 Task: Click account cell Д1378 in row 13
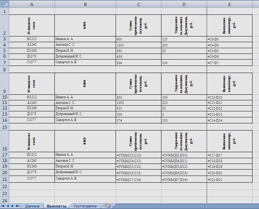(x=32, y=114)
